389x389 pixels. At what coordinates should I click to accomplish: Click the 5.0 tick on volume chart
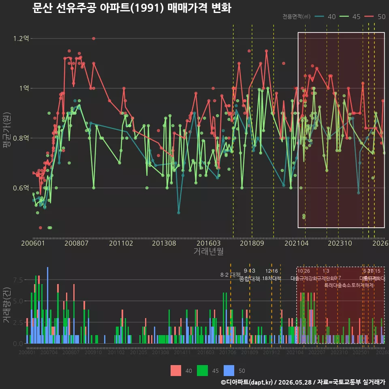17,301
